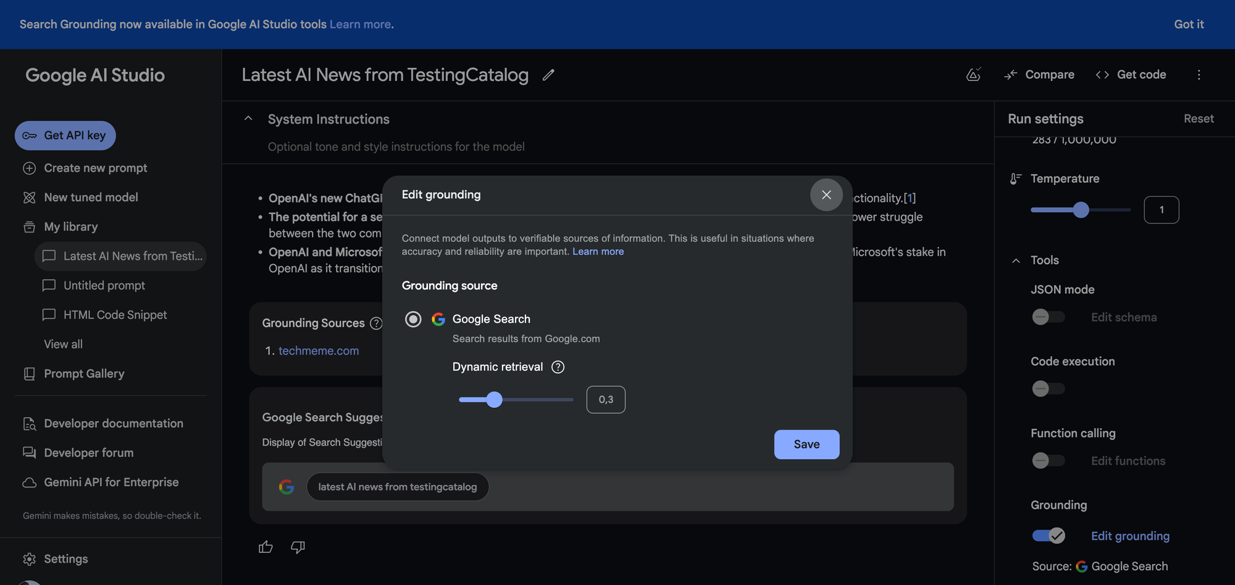Click the thumbs down feedback icon
Viewport: 1235px width, 585px height.
click(298, 547)
